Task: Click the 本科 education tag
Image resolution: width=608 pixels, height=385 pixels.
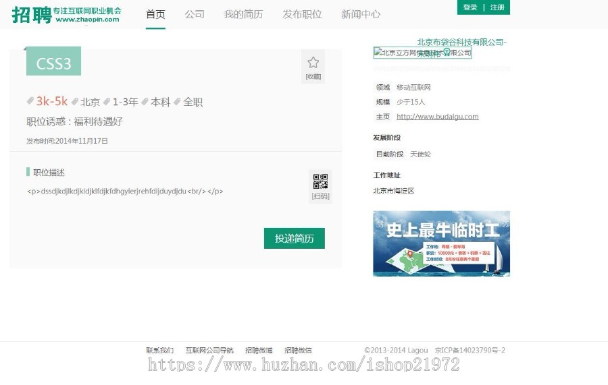Action: pyautogui.click(x=161, y=102)
